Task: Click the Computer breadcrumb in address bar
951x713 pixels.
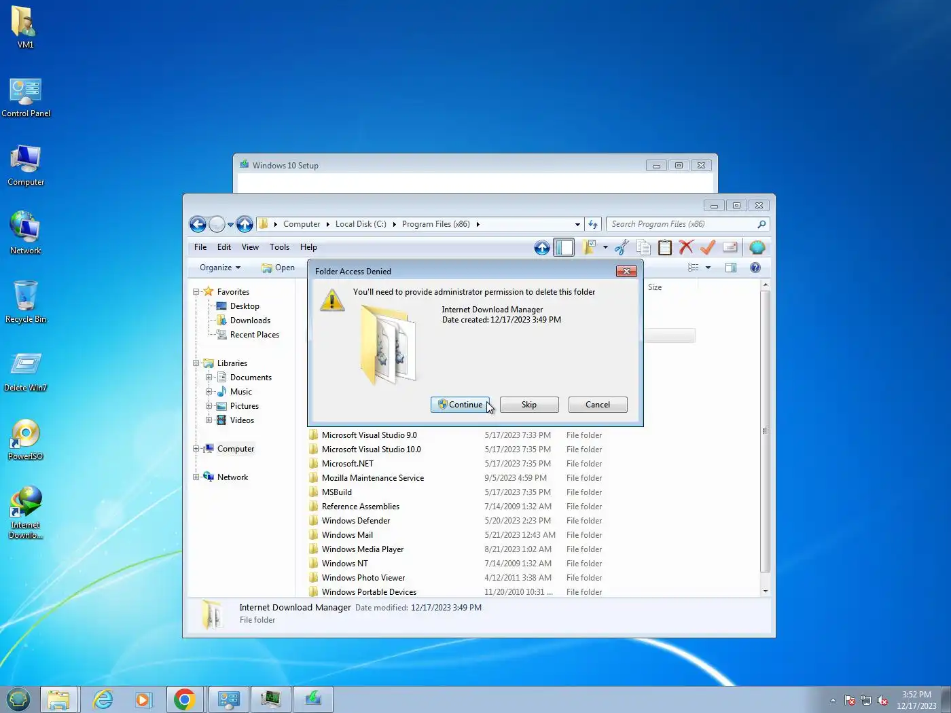Action: 302,224
